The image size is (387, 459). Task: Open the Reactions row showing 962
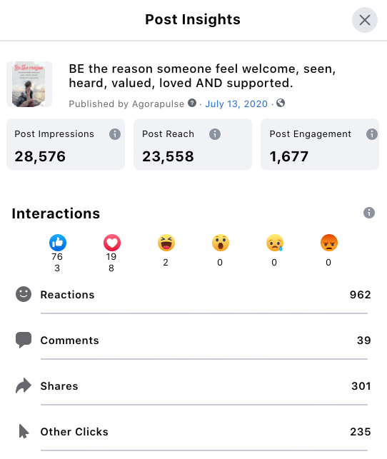pyautogui.click(x=193, y=295)
